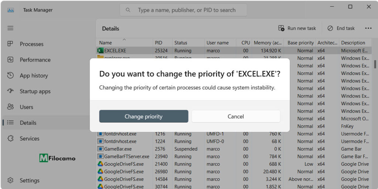This screenshot has height=189, width=378.
Task: Click the 134.920 K memory value
Action: (271, 51)
